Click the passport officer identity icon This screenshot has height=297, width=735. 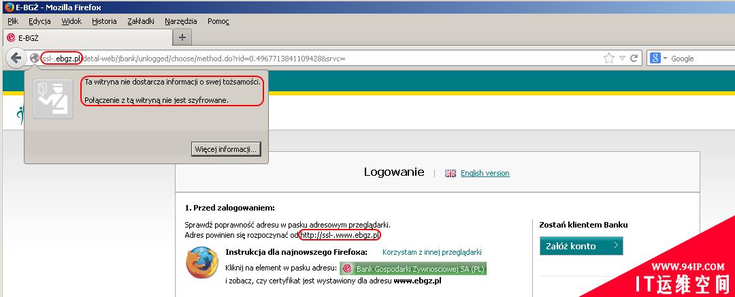pyautogui.click(x=53, y=99)
